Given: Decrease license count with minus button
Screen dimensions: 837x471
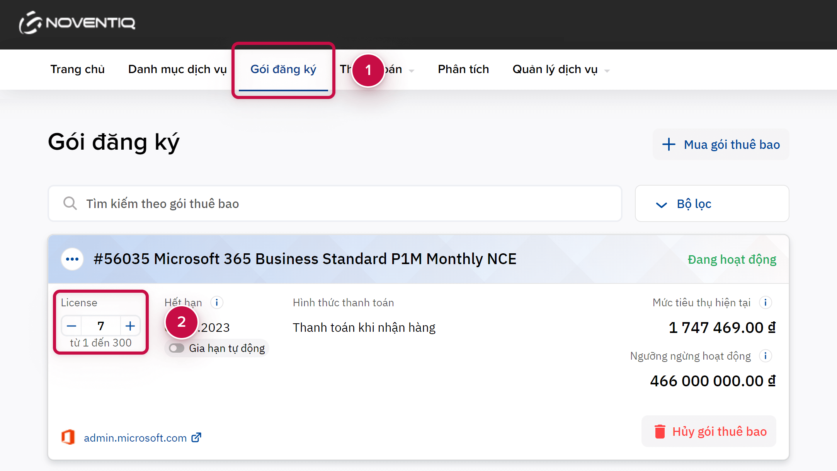Looking at the screenshot, I should pos(71,326).
